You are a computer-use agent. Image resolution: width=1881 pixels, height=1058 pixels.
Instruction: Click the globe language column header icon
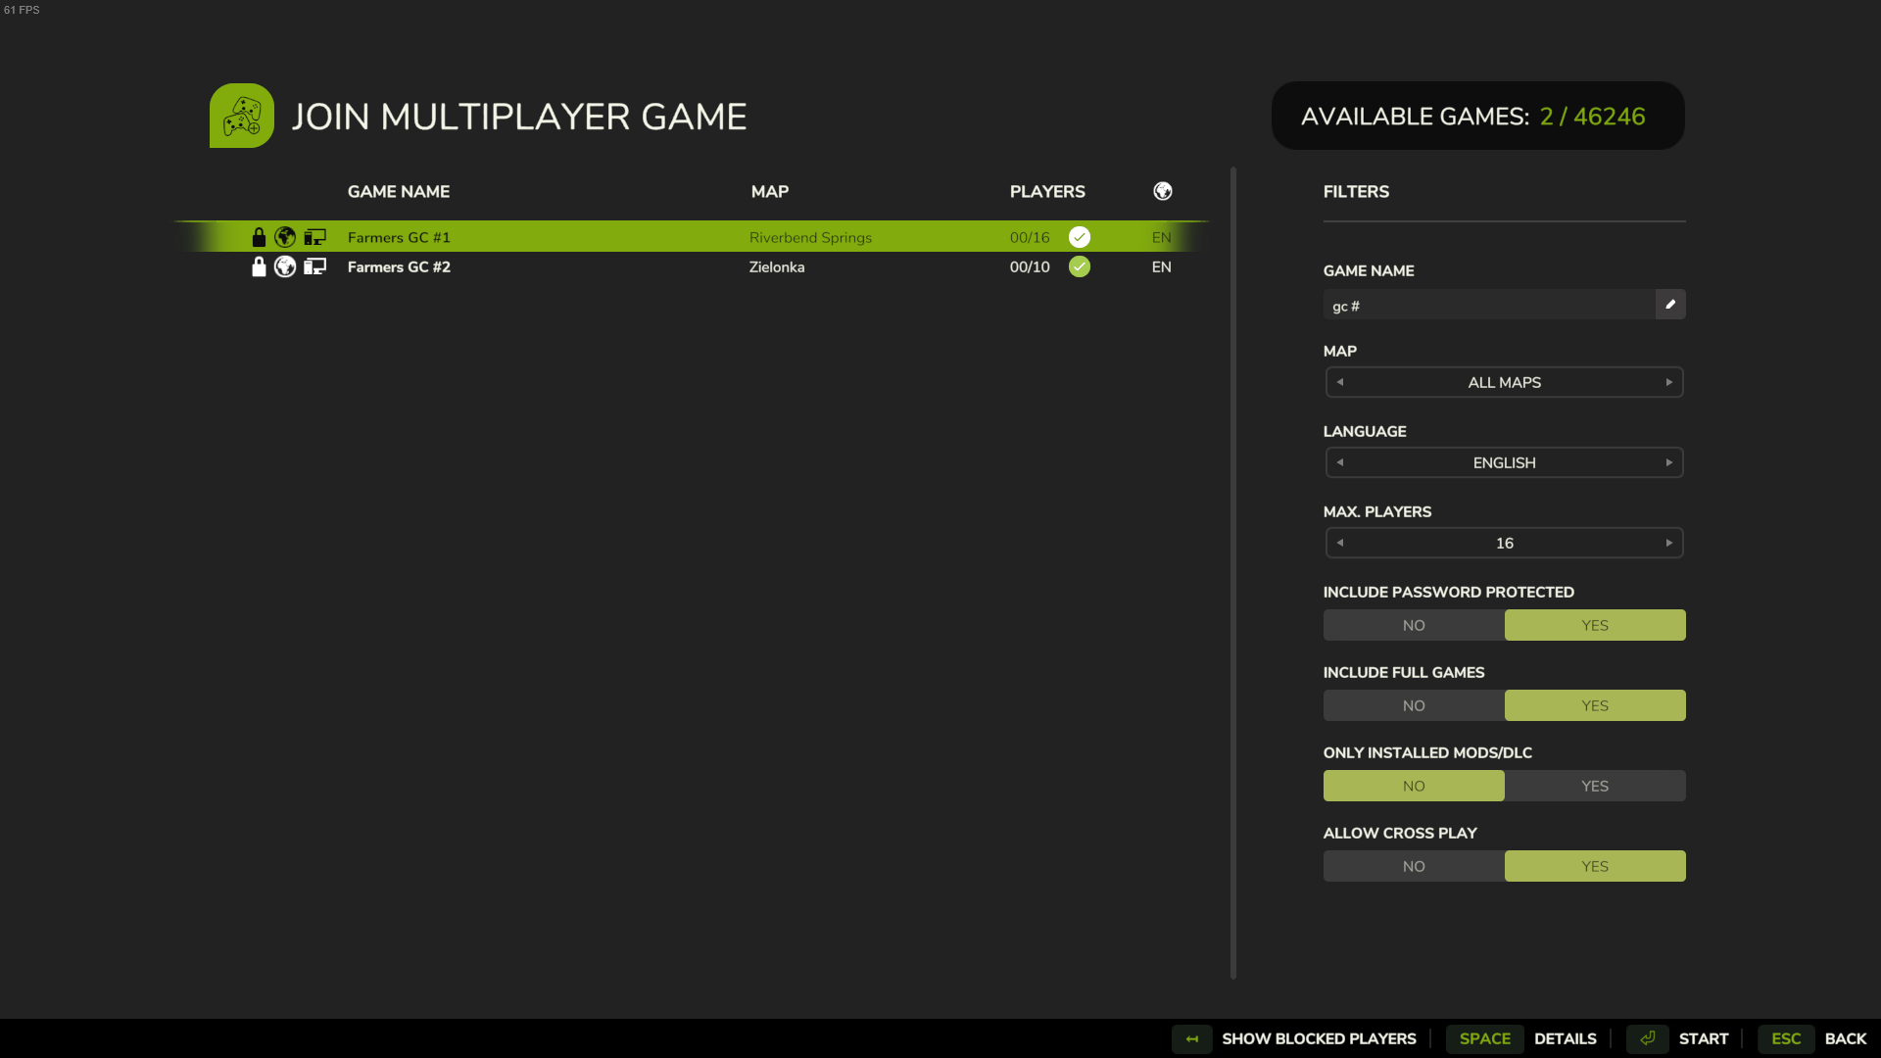(1163, 191)
